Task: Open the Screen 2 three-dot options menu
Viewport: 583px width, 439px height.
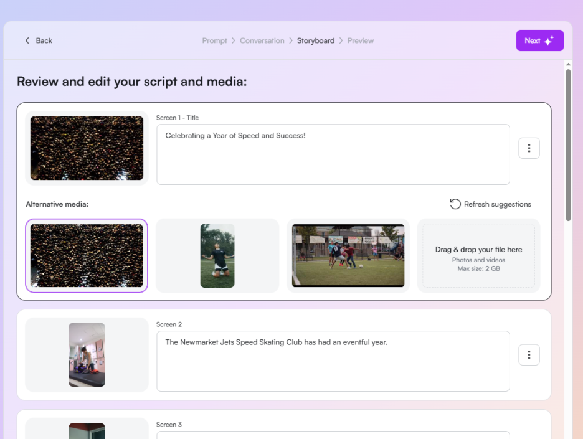Action: click(x=529, y=355)
